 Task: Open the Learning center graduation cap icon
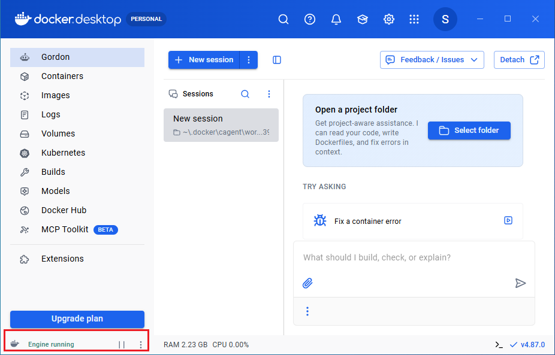(x=363, y=19)
